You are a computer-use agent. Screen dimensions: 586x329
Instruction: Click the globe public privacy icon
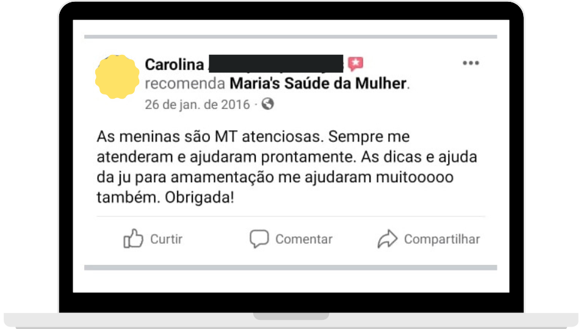[x=267, y=104]
